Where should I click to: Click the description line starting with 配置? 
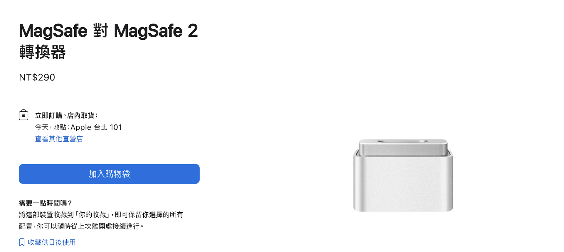coord(81,226)
